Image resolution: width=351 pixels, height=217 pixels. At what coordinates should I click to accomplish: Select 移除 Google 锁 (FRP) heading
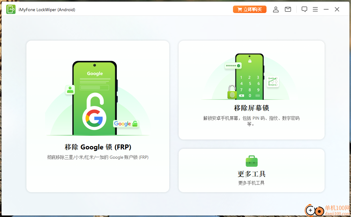98,147
